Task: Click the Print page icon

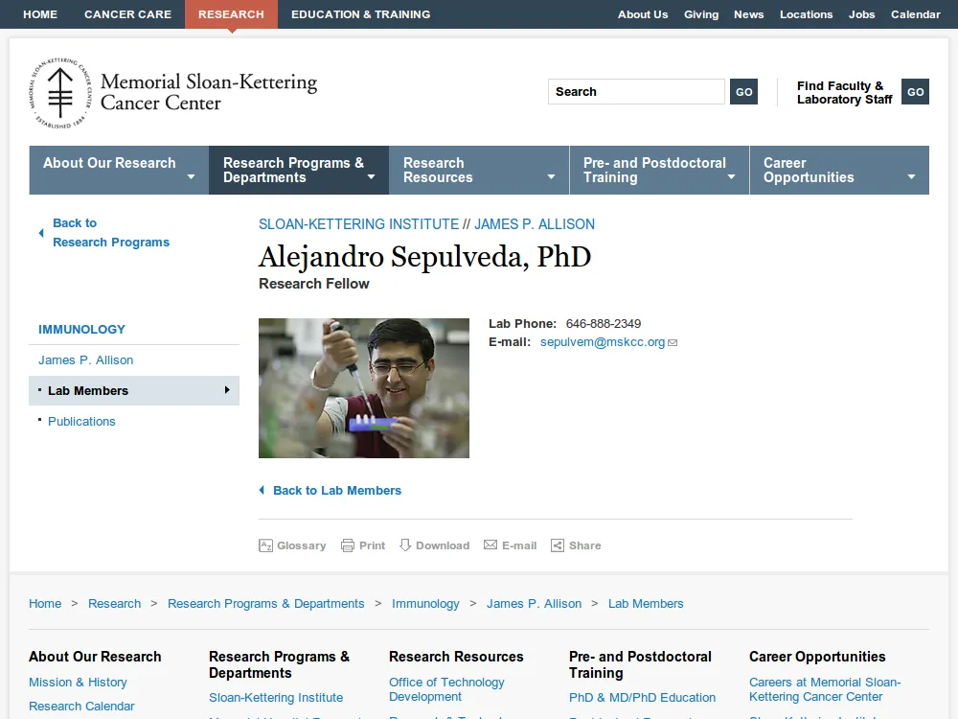Action: (348, 545)
